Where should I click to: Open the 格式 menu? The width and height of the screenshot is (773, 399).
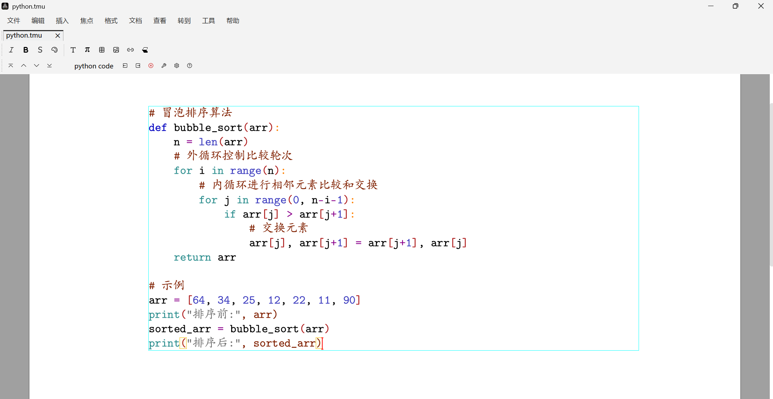click(x=111, y=21)
